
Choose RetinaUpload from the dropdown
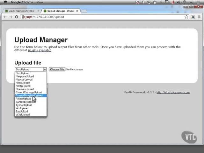point(31,99)
